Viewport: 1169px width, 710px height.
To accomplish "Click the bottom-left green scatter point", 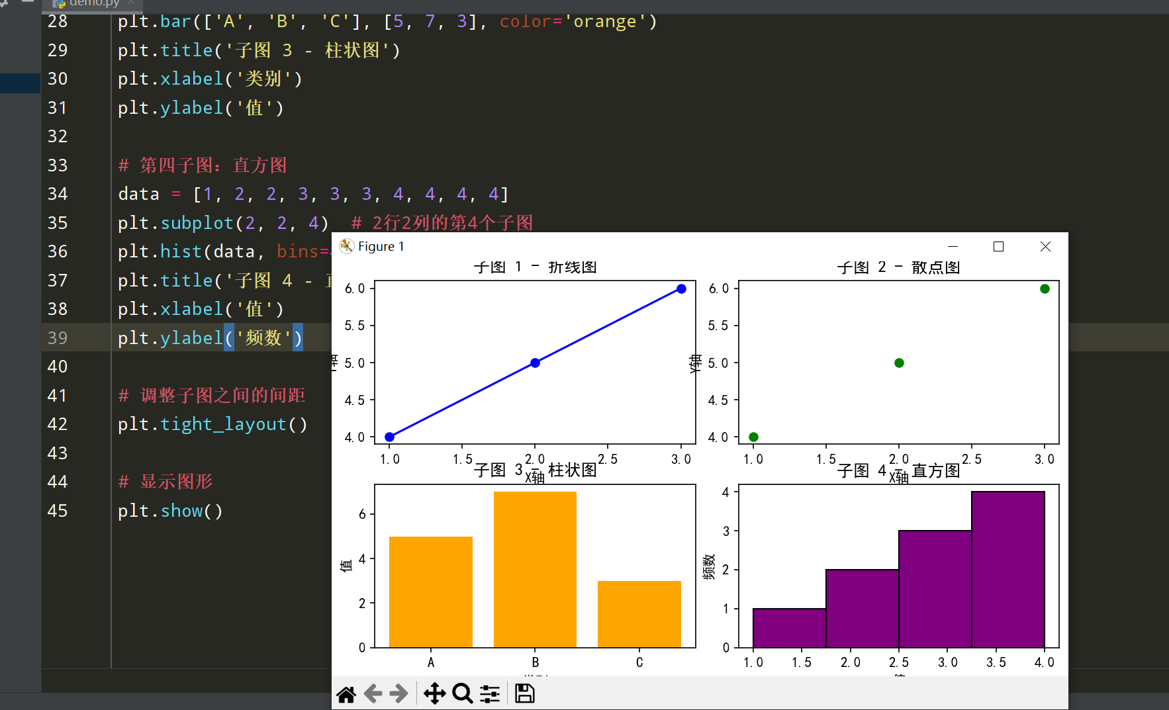I will (753, 437).
